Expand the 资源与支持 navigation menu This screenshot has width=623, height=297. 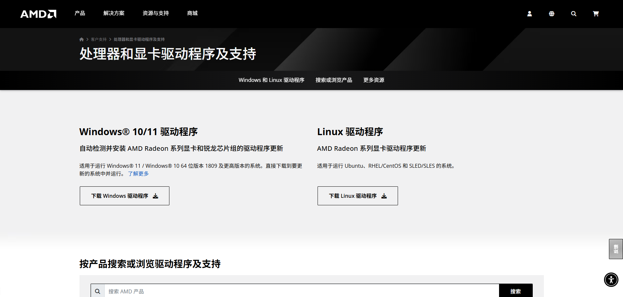click(155, 13)
